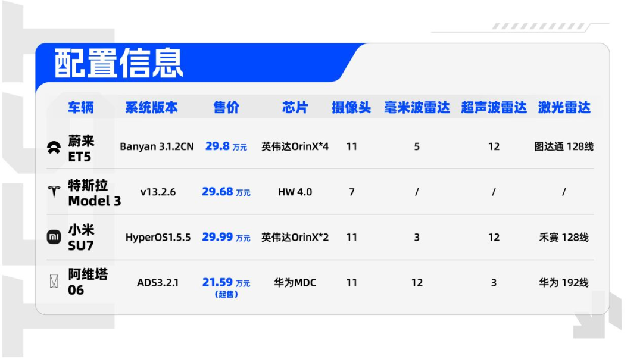Screen dimensions: 643x362
Task: Select the 超声波雷达 column header
Action: click(494, 108)
